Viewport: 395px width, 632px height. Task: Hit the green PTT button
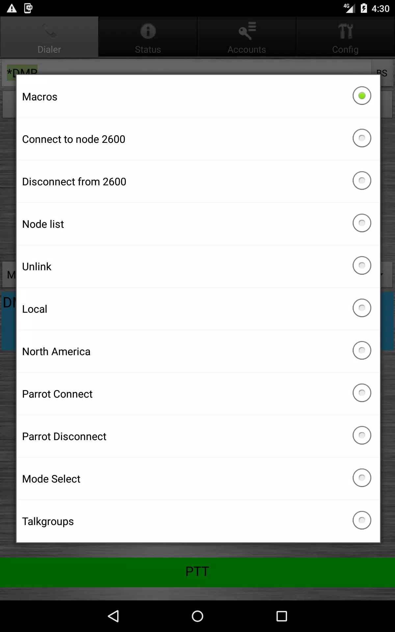(x=197, y=572)
